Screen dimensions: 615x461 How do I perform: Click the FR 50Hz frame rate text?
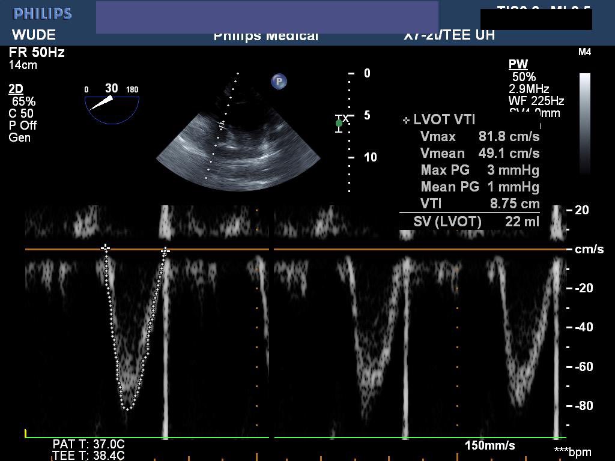point(37,53)
